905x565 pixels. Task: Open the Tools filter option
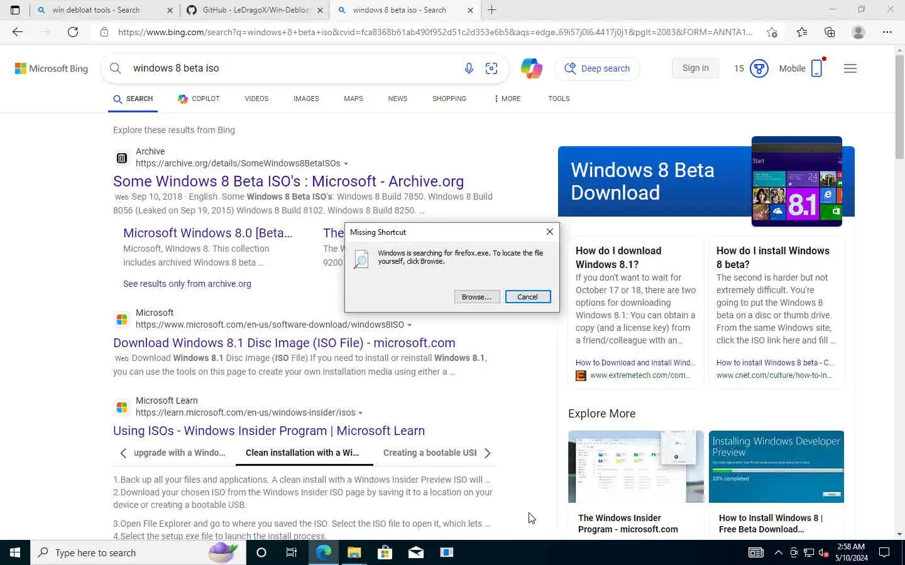coord(559,99)
